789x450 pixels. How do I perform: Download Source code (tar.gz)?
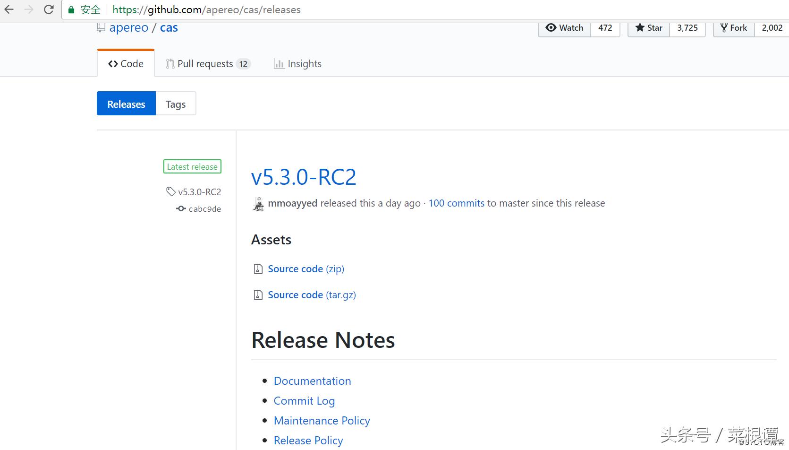(x=312, y=295)
